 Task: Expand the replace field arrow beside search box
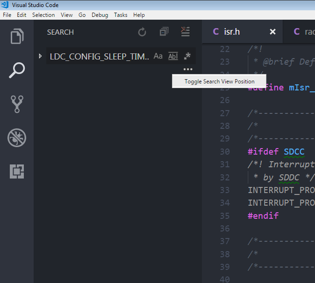pos(40,56)
